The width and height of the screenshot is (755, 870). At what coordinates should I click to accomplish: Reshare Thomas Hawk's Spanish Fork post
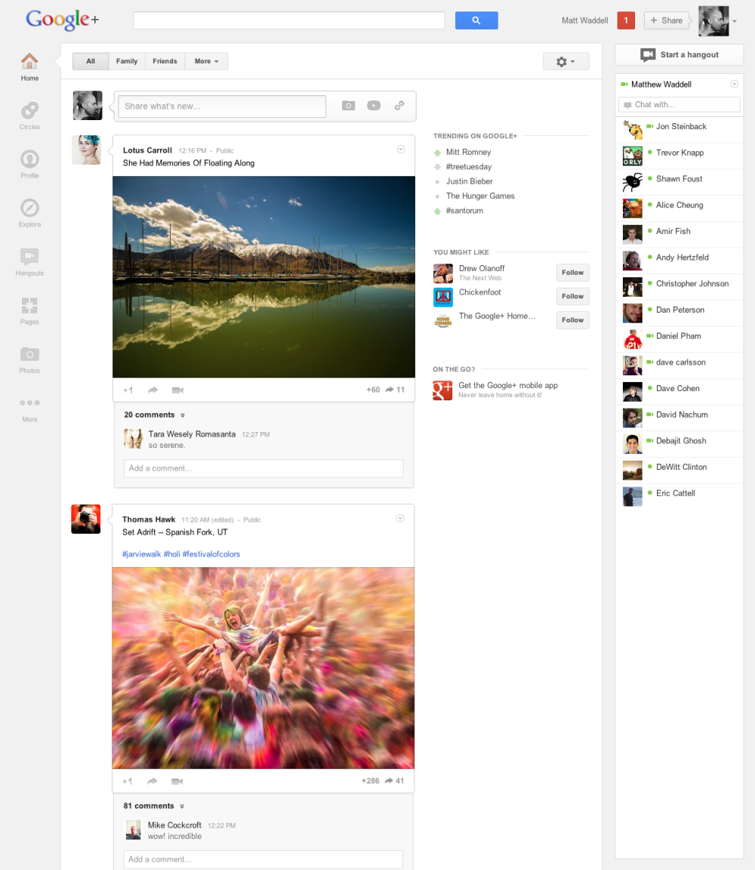pos(153,781)
